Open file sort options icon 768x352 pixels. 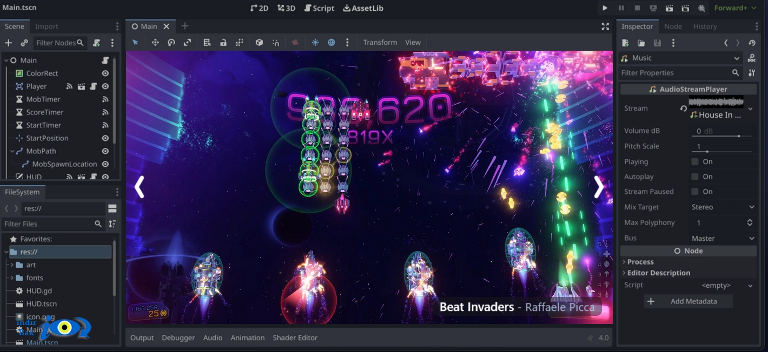point(112,224)
